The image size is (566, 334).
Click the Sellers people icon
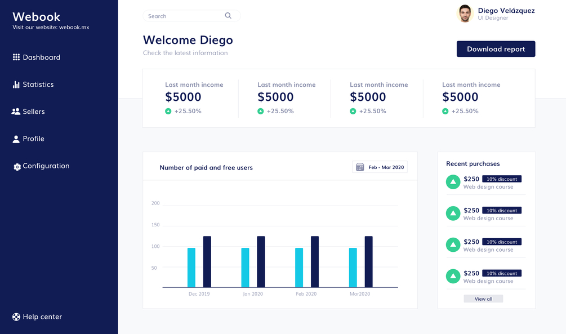(16, 112)
